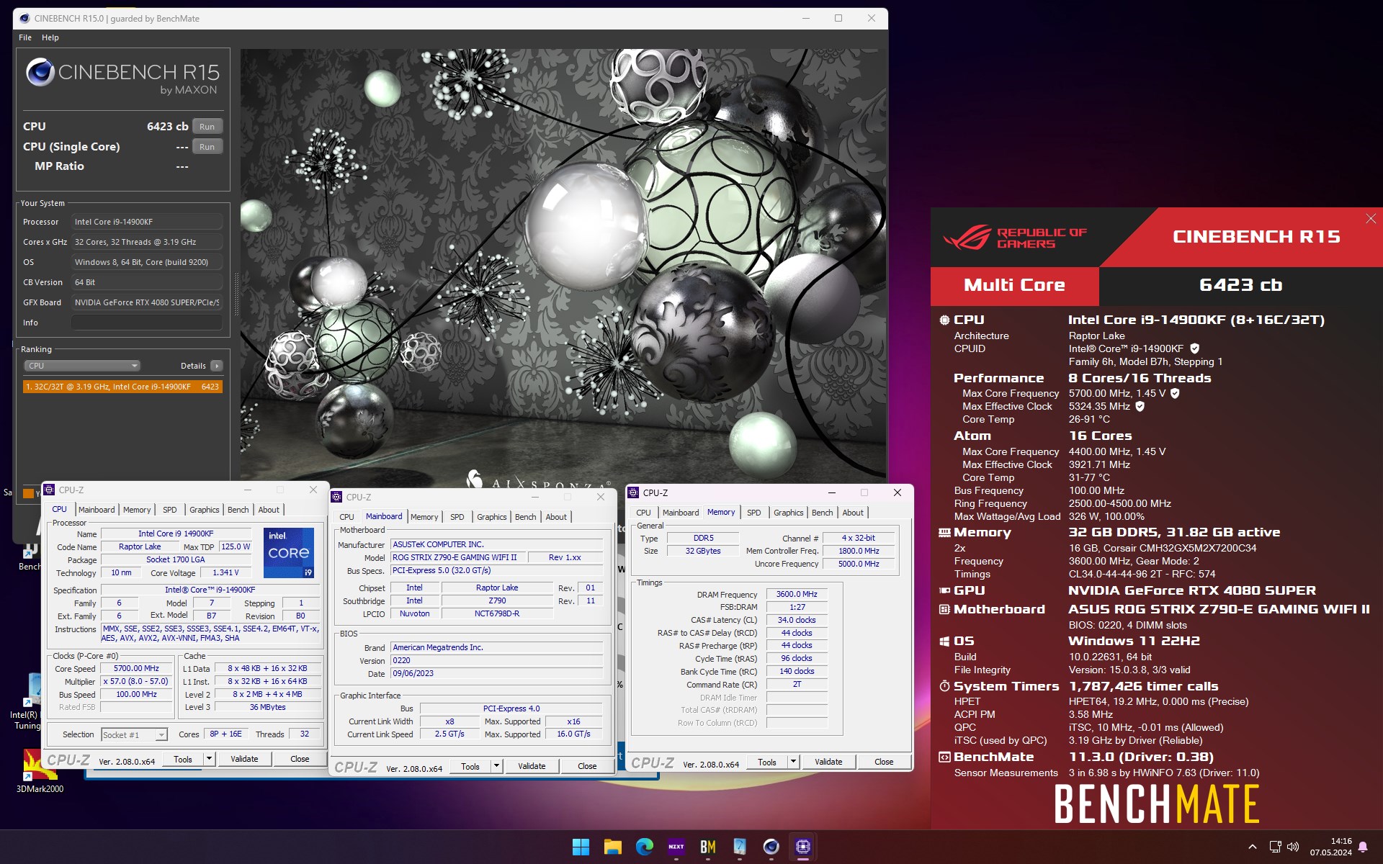This screenshot has width=1383, height=864.
Task: Switch to CPU tab in middle CPU-Z
Action: pyautogui.click(x=347, y=517)
